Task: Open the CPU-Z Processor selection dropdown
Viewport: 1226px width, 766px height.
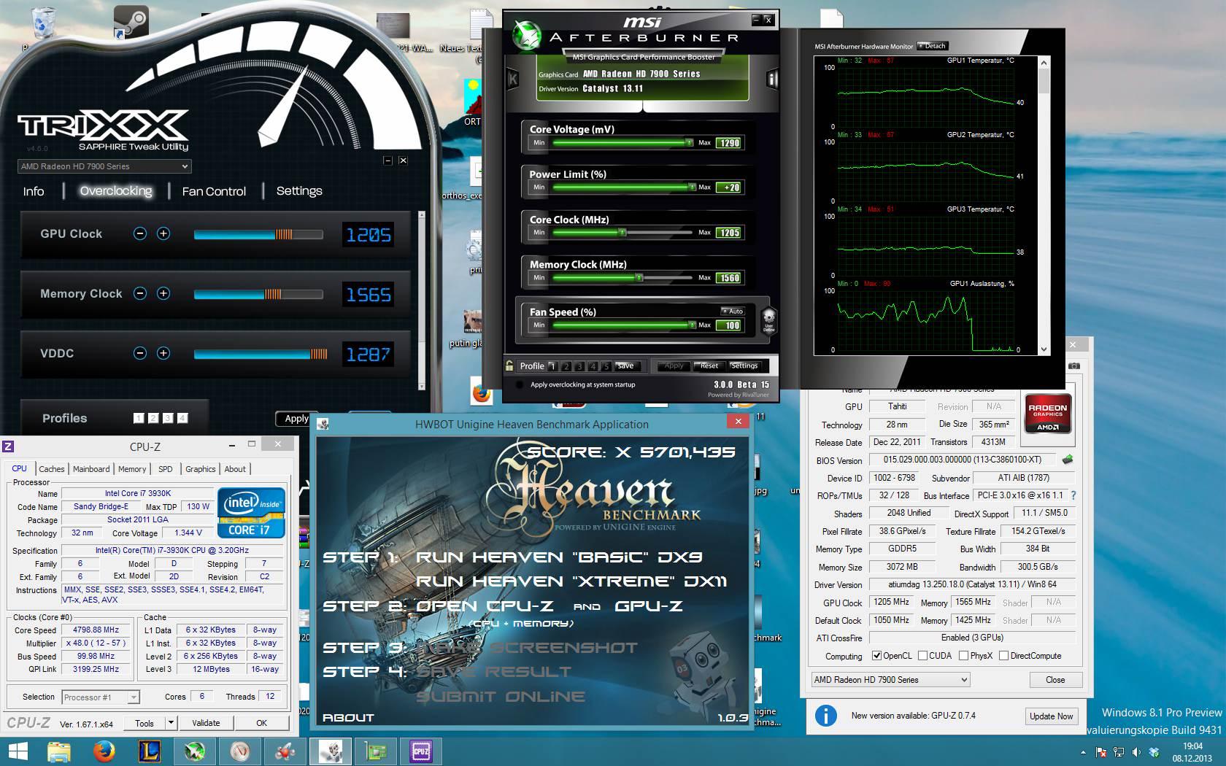Action: click(101, 697)
